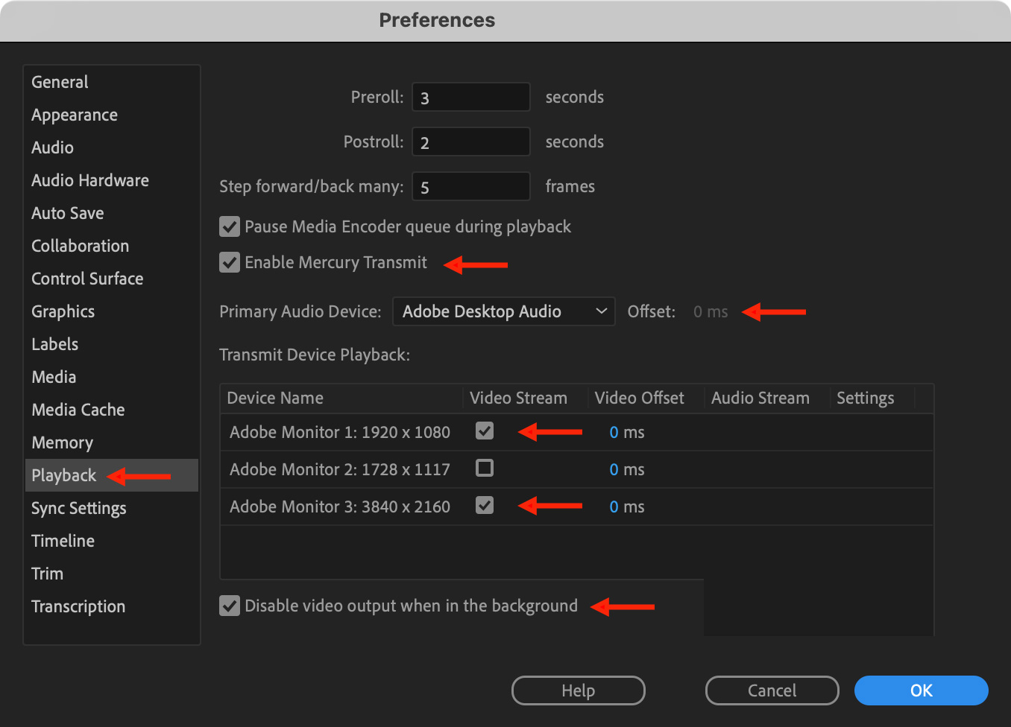The image size is (1011, 727).
Task: Click the Video Offset column header
Action: coord(646,399)
